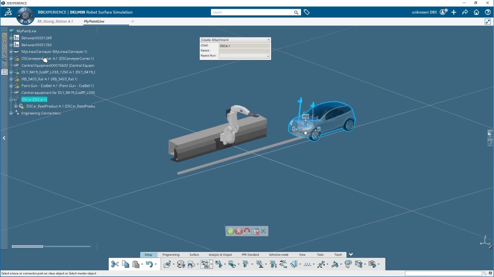Close the Create Attachment dialog
This screenshot has height=277, width=494.
(x=269, y=39)
